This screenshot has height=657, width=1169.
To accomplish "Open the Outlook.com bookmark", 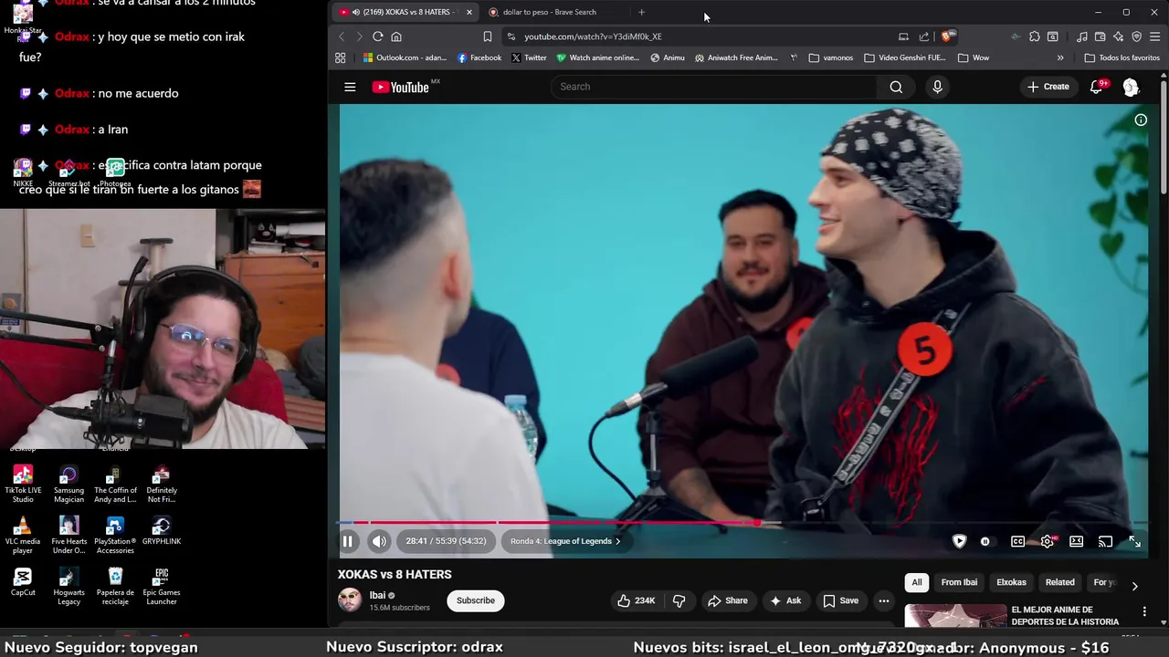I will [405, 57].
